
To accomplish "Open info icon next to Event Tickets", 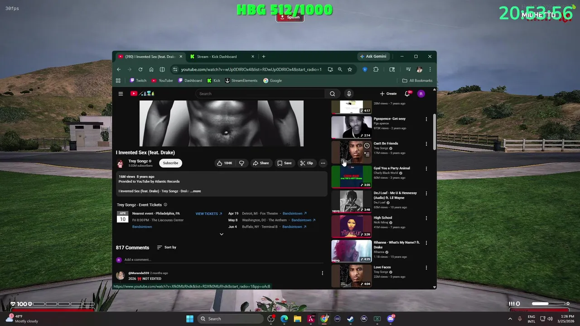I will (165, 205).
